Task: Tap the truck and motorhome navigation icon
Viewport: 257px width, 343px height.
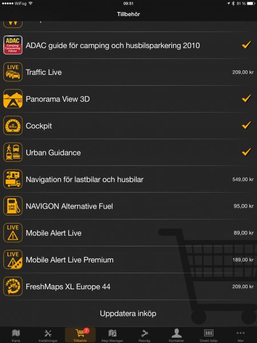Action: (x=13, y=179)
